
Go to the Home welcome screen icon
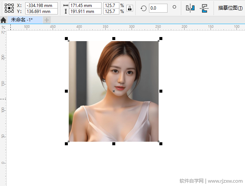point(3,20)
